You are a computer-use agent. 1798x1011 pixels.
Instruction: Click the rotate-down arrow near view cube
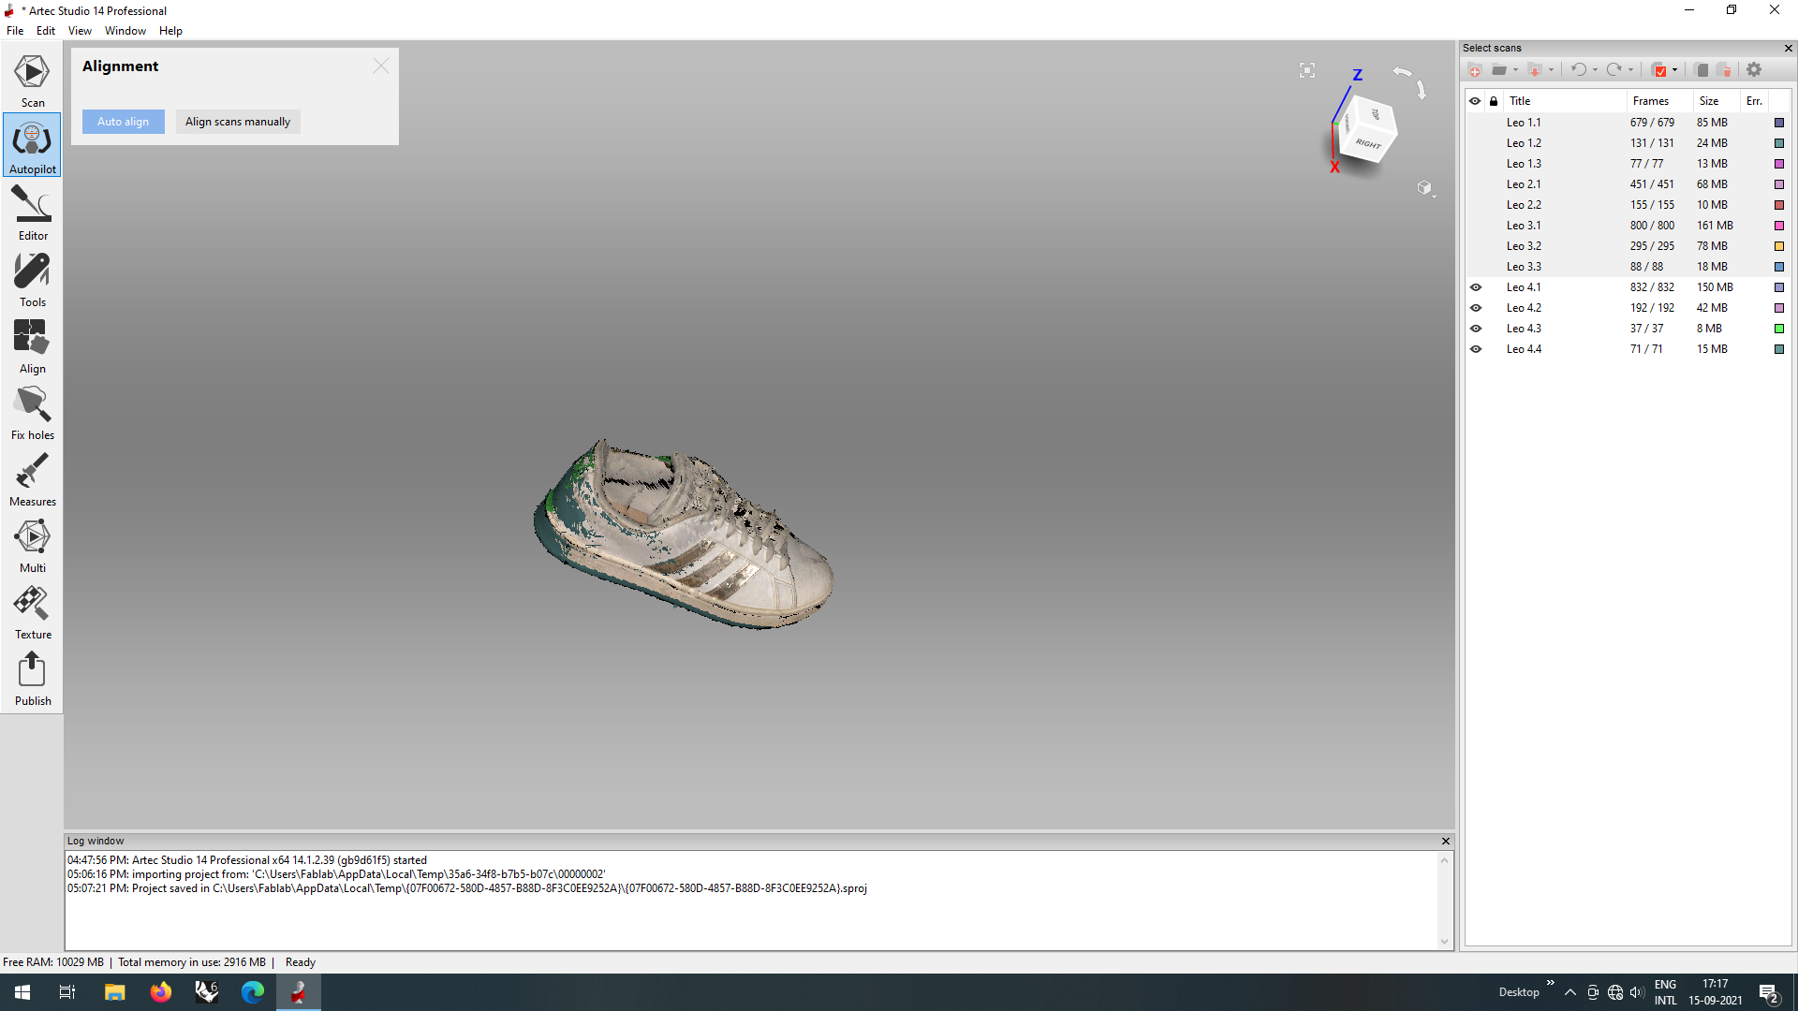tap(1422, 90)
